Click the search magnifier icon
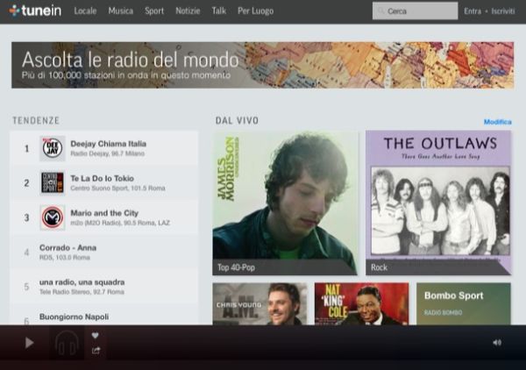This screenshot has width=526, height=370. point(380,11)
